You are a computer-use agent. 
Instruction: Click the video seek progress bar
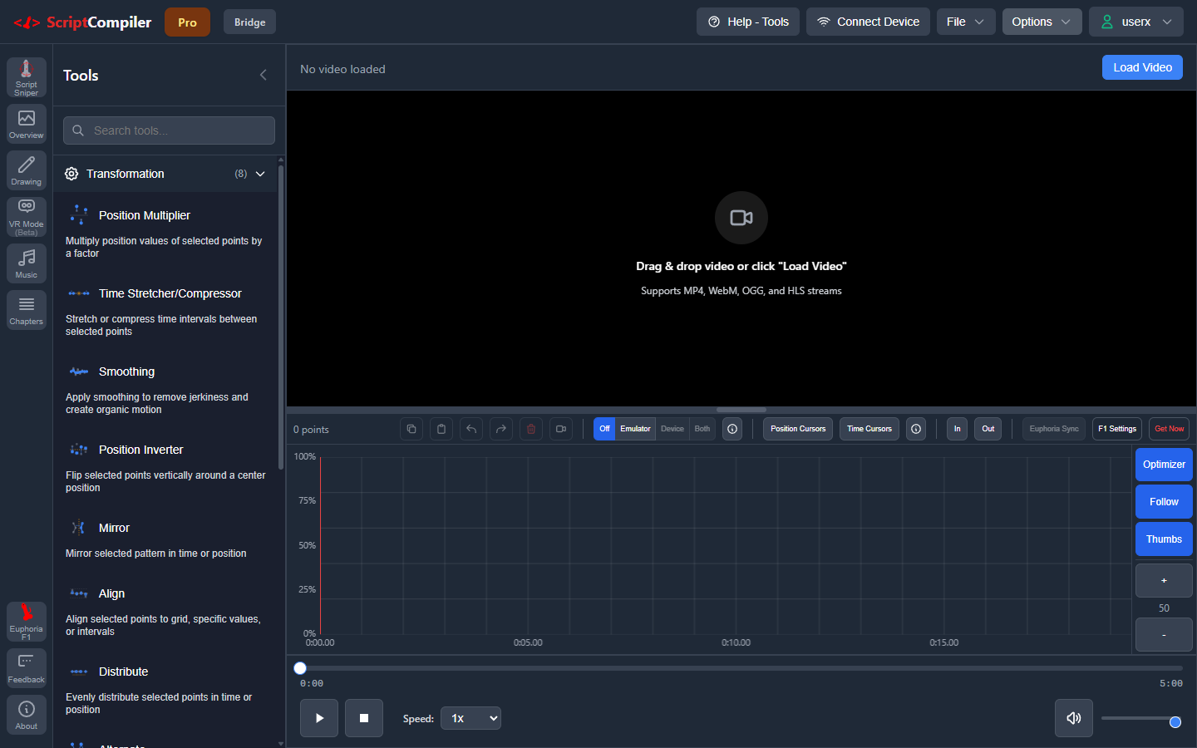741,668
